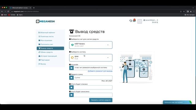This screenshot has height=110, width=196.
Task: Open Пополнить счет in sidebar
Action: pos(46,44)
